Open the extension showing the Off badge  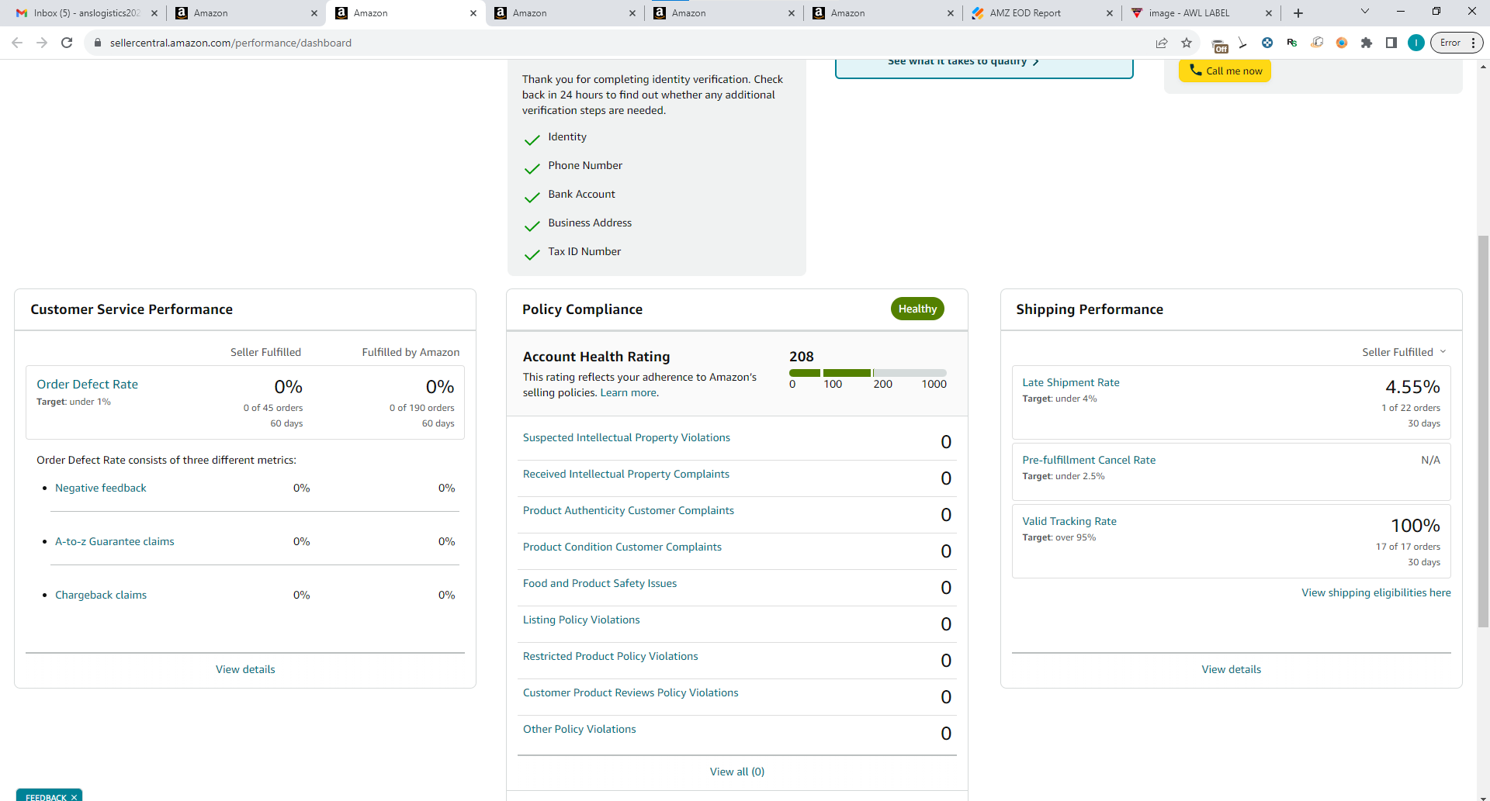click(x=1219, y=45)
